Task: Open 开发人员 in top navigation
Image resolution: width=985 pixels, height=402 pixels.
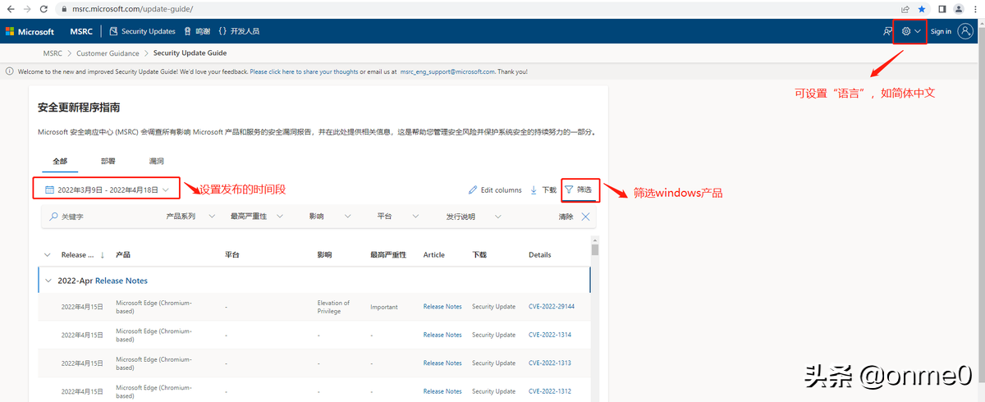Action: pyautogui.click(x=239, y=31)
